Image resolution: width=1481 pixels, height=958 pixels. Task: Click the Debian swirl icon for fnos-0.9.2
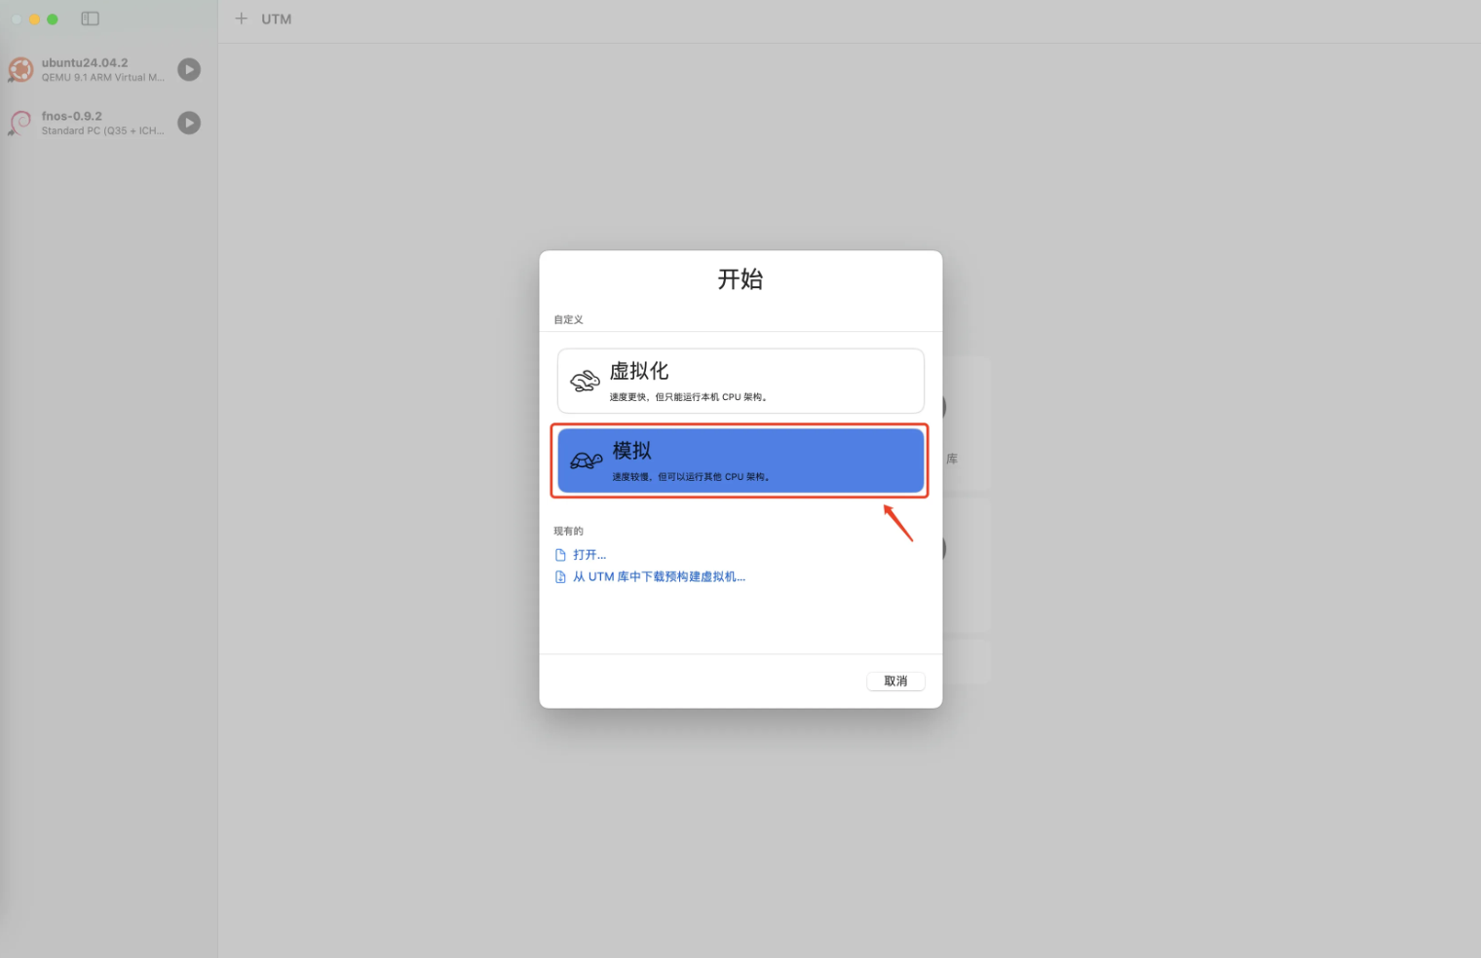tap(20, 123)
